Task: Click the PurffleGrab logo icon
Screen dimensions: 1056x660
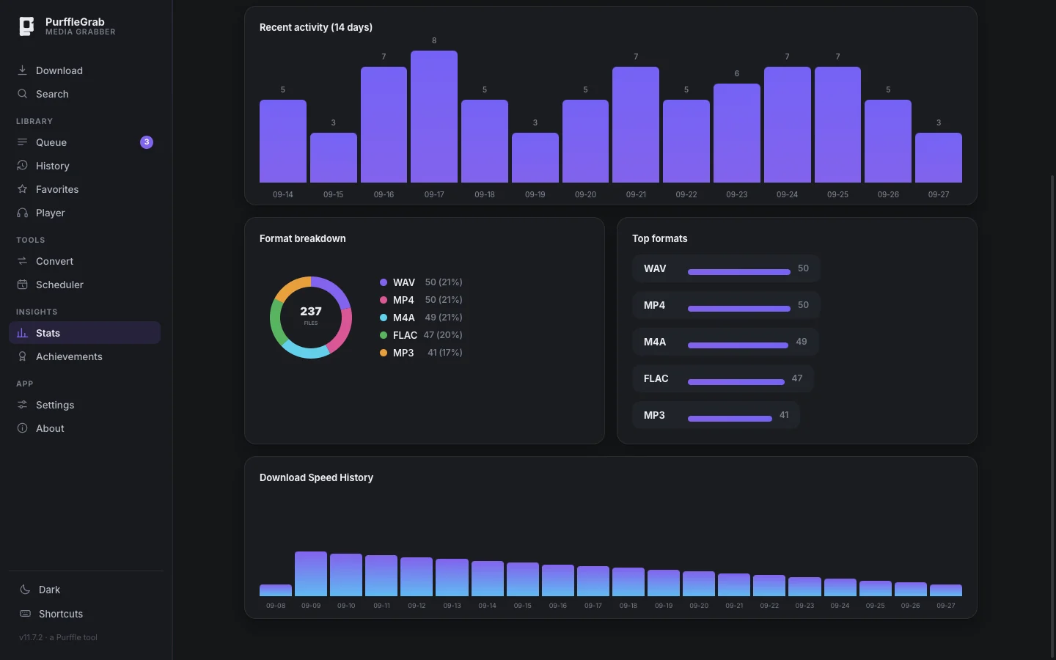Action: tap(26, 26)
